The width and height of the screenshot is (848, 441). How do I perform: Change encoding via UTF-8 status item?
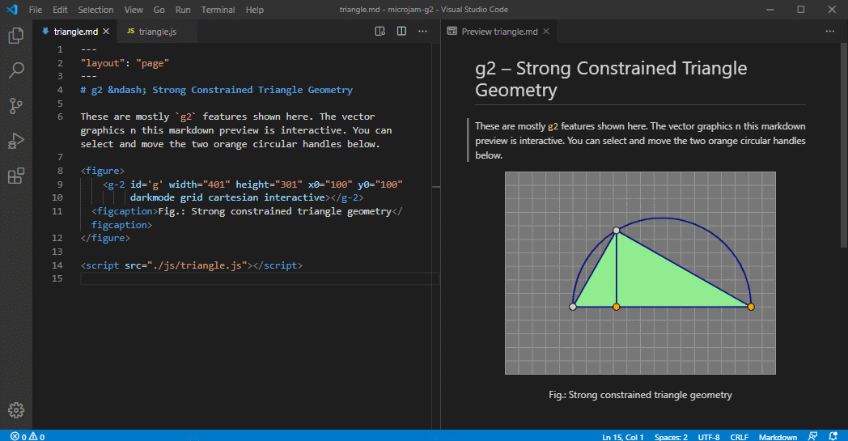709,437
